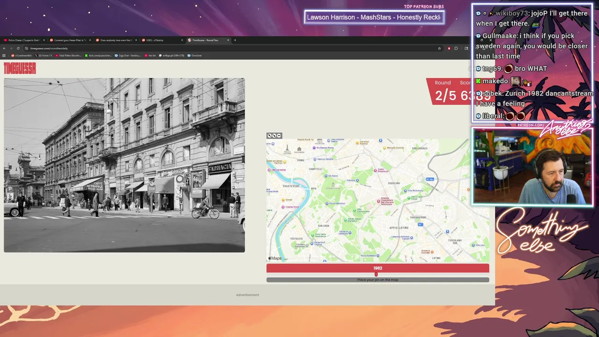Image resolution: width=599 pixels, height=337 pixels.
Task: Bookmark the page with the star icon
Action: pos(439,48)
